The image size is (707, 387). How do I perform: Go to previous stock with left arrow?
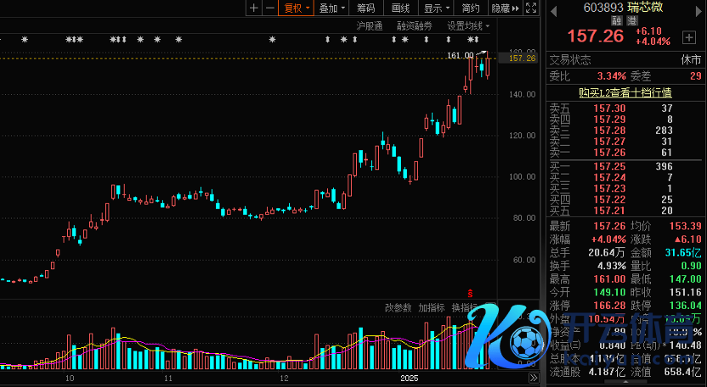pos(554,10)
